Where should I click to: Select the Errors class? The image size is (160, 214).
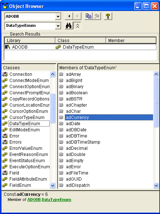coord(16,142)
